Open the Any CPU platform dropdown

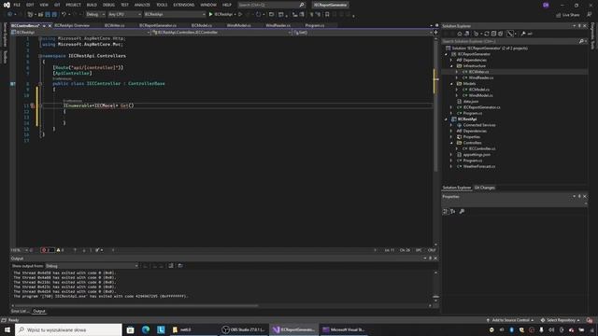click(124, 15)
